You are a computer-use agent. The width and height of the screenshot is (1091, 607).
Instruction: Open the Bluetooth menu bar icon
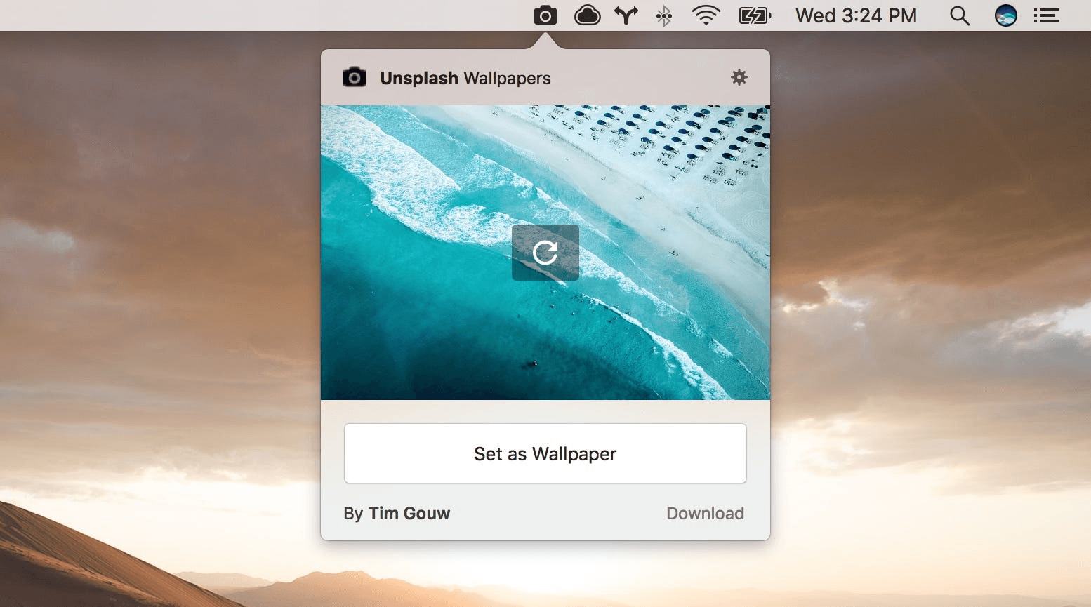(x=663, y=15)
